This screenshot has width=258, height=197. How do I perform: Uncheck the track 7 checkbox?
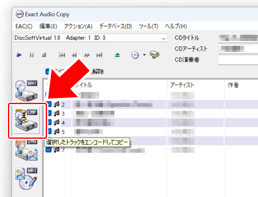pos(48,150)
